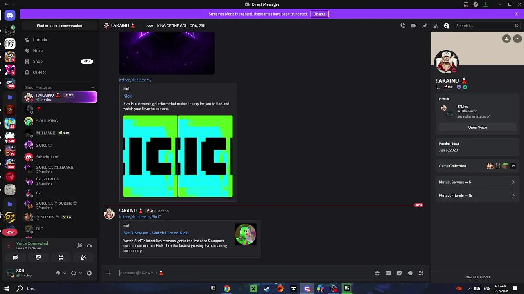Open the MIHAWK direct message
This screenshot has height=294, width=524.
pyautogui.click(x=60, y=133)
